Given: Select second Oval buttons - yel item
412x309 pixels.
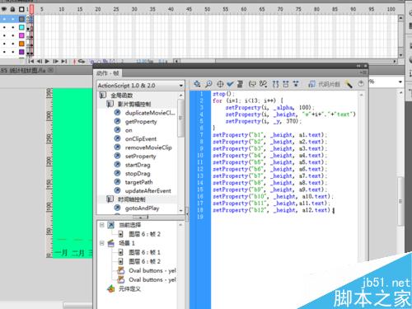Looking at the screenshot, I should (152, 279).
